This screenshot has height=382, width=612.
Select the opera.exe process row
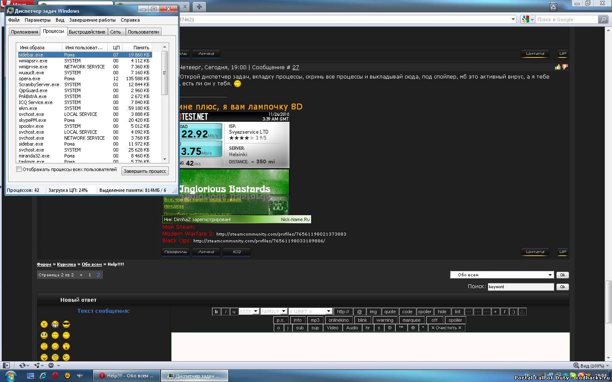click(85, 79)
